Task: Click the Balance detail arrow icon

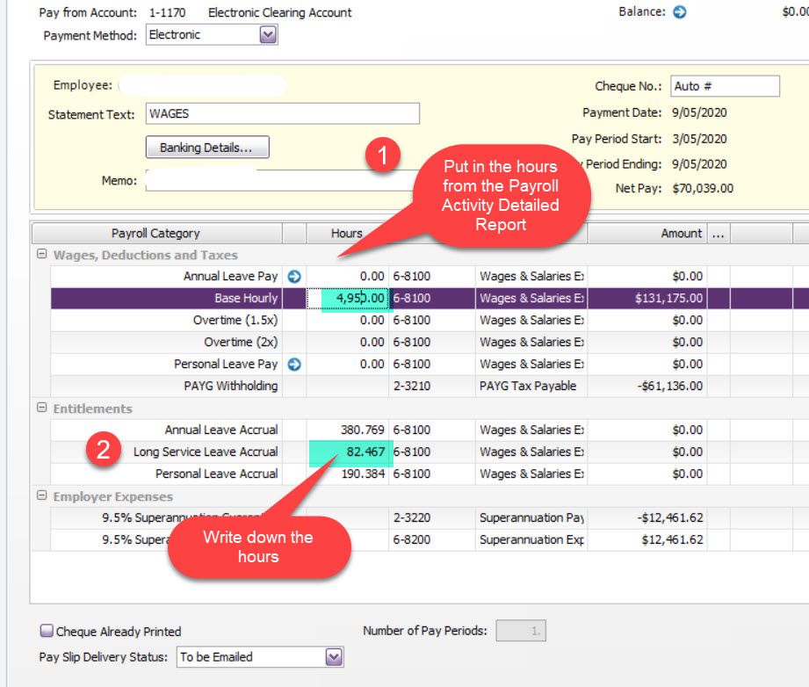Action: click(x=679, y=12)
